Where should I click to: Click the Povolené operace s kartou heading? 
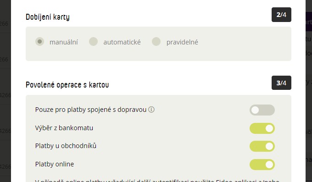click(67, 85)
